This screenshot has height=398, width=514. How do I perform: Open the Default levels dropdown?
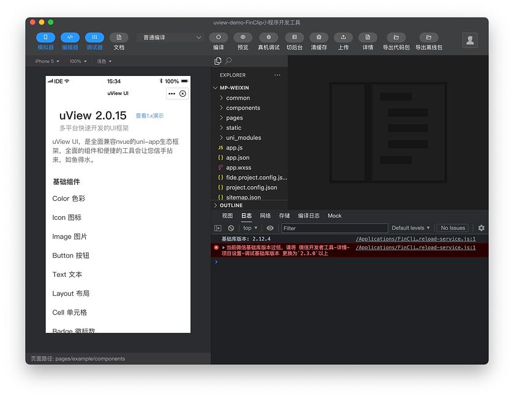point(410,228)
